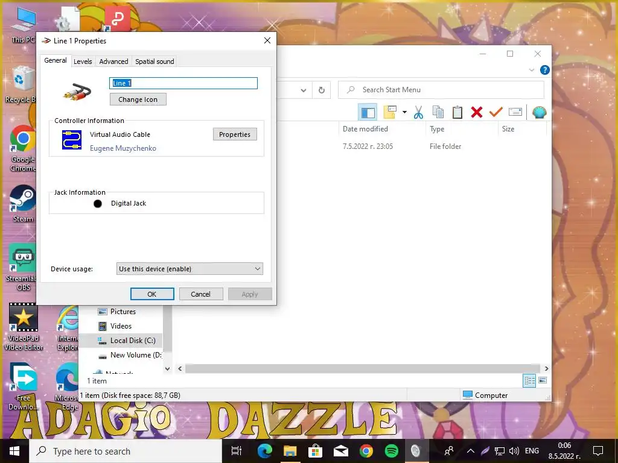
Task: Click the shell globe icon in toolbar
Action: tap(539, 113)
